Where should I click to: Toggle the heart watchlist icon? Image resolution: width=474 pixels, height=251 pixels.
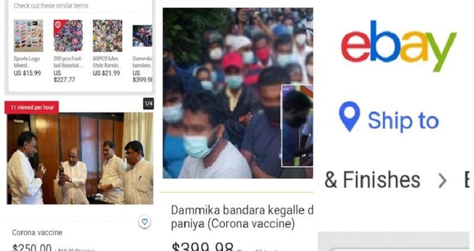pos(145,222)
